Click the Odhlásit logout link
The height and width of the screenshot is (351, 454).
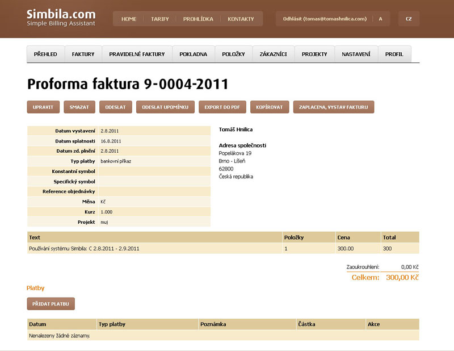(x=325, y=19)
